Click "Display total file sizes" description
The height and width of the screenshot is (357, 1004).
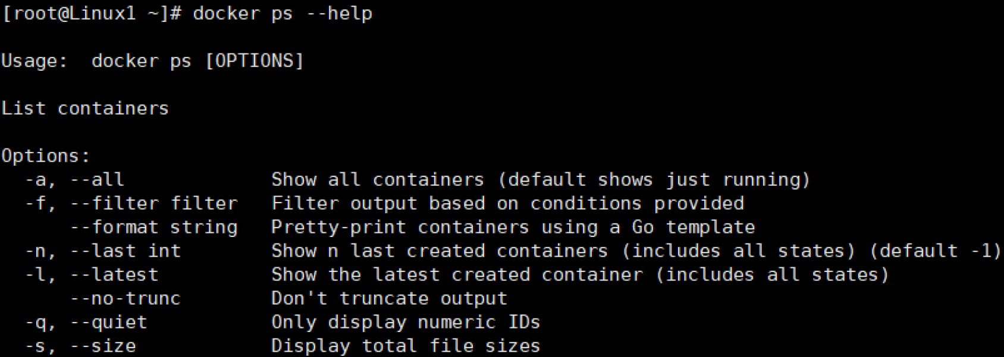pyautogui.click(x=406, y=346)
